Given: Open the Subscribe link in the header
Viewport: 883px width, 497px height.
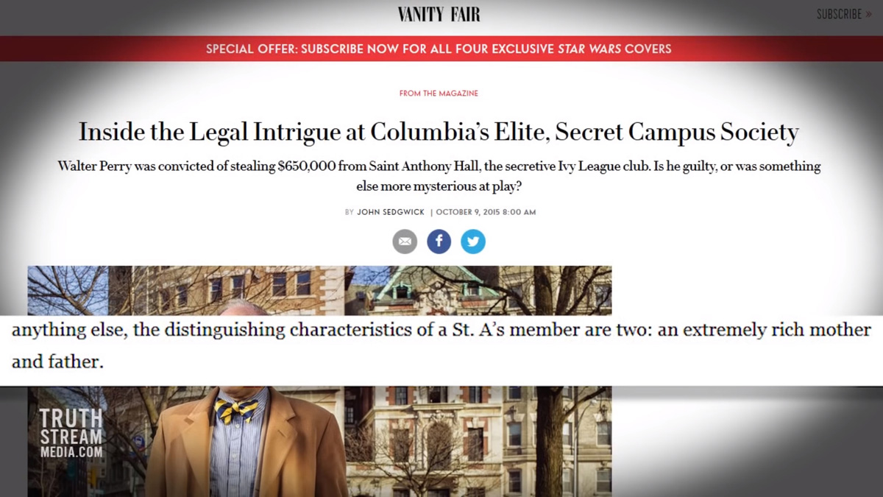Looking at the screenshot, I should tap(840, 14).
